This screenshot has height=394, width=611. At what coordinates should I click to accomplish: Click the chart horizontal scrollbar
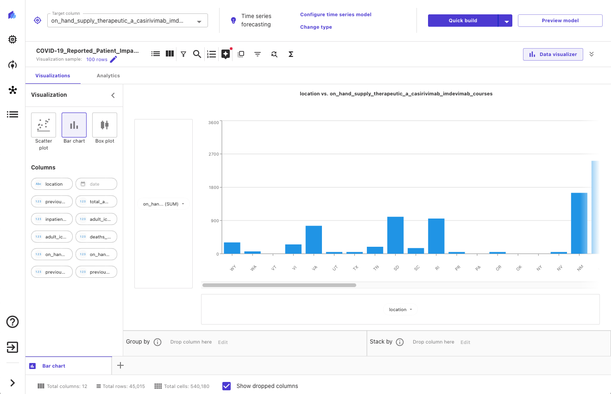[279, 285]
